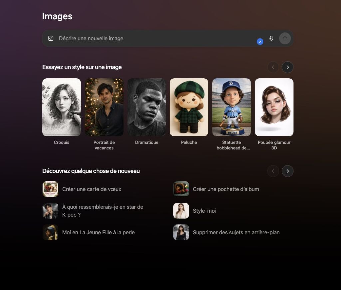Toggle the blue checkmark badge in the prompt bar
341x290 pixels.
260,41
